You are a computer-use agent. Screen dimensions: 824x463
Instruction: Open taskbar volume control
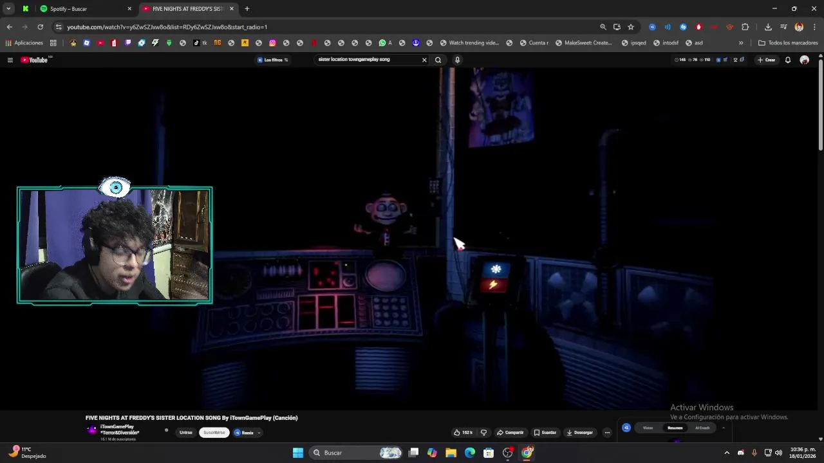(x=778, y=453)
